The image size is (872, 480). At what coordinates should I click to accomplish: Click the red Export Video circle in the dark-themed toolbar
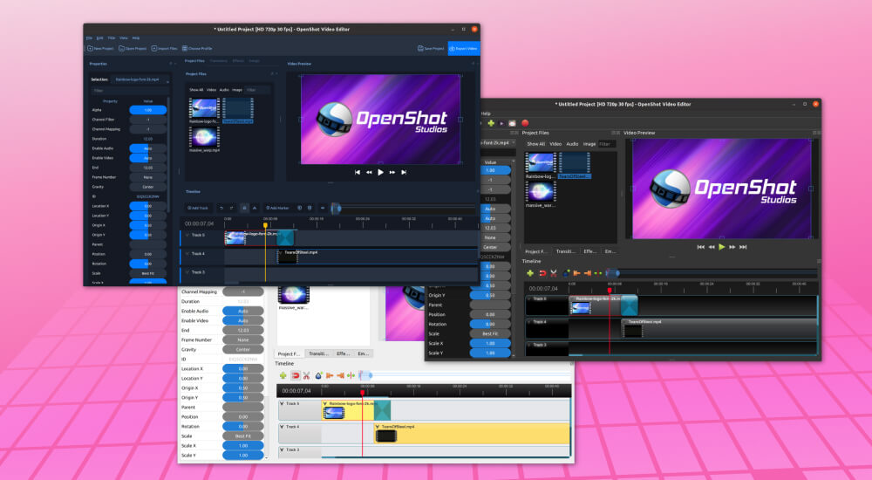(525, 123)
